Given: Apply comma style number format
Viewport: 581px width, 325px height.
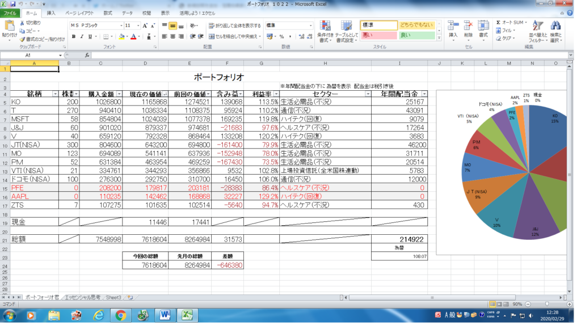Looking at the screenshot, I should point(290,36).
